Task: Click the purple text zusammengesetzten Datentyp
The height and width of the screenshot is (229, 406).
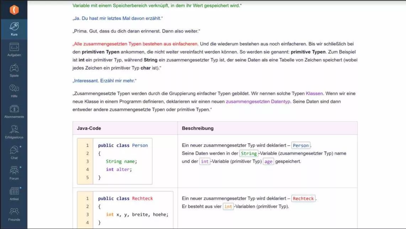Action: [258, 102]
